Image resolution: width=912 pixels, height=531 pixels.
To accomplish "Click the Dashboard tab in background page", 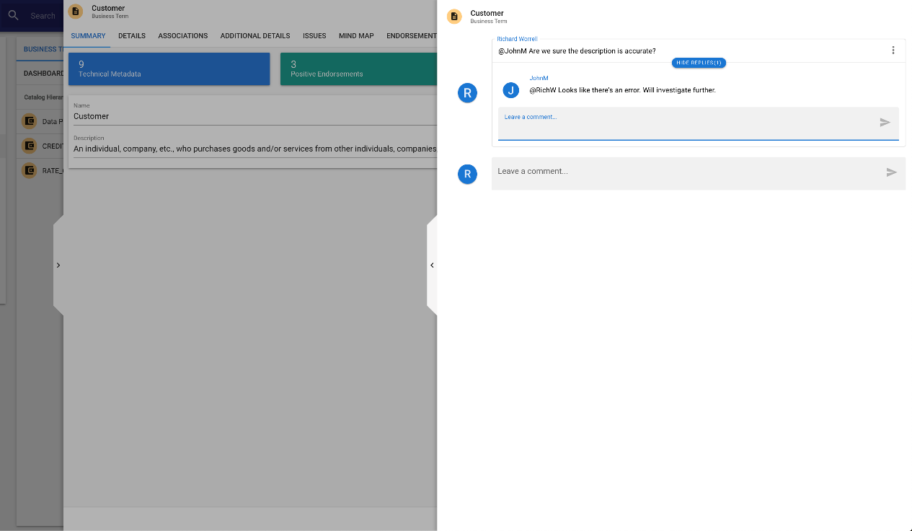I will 43,74.
